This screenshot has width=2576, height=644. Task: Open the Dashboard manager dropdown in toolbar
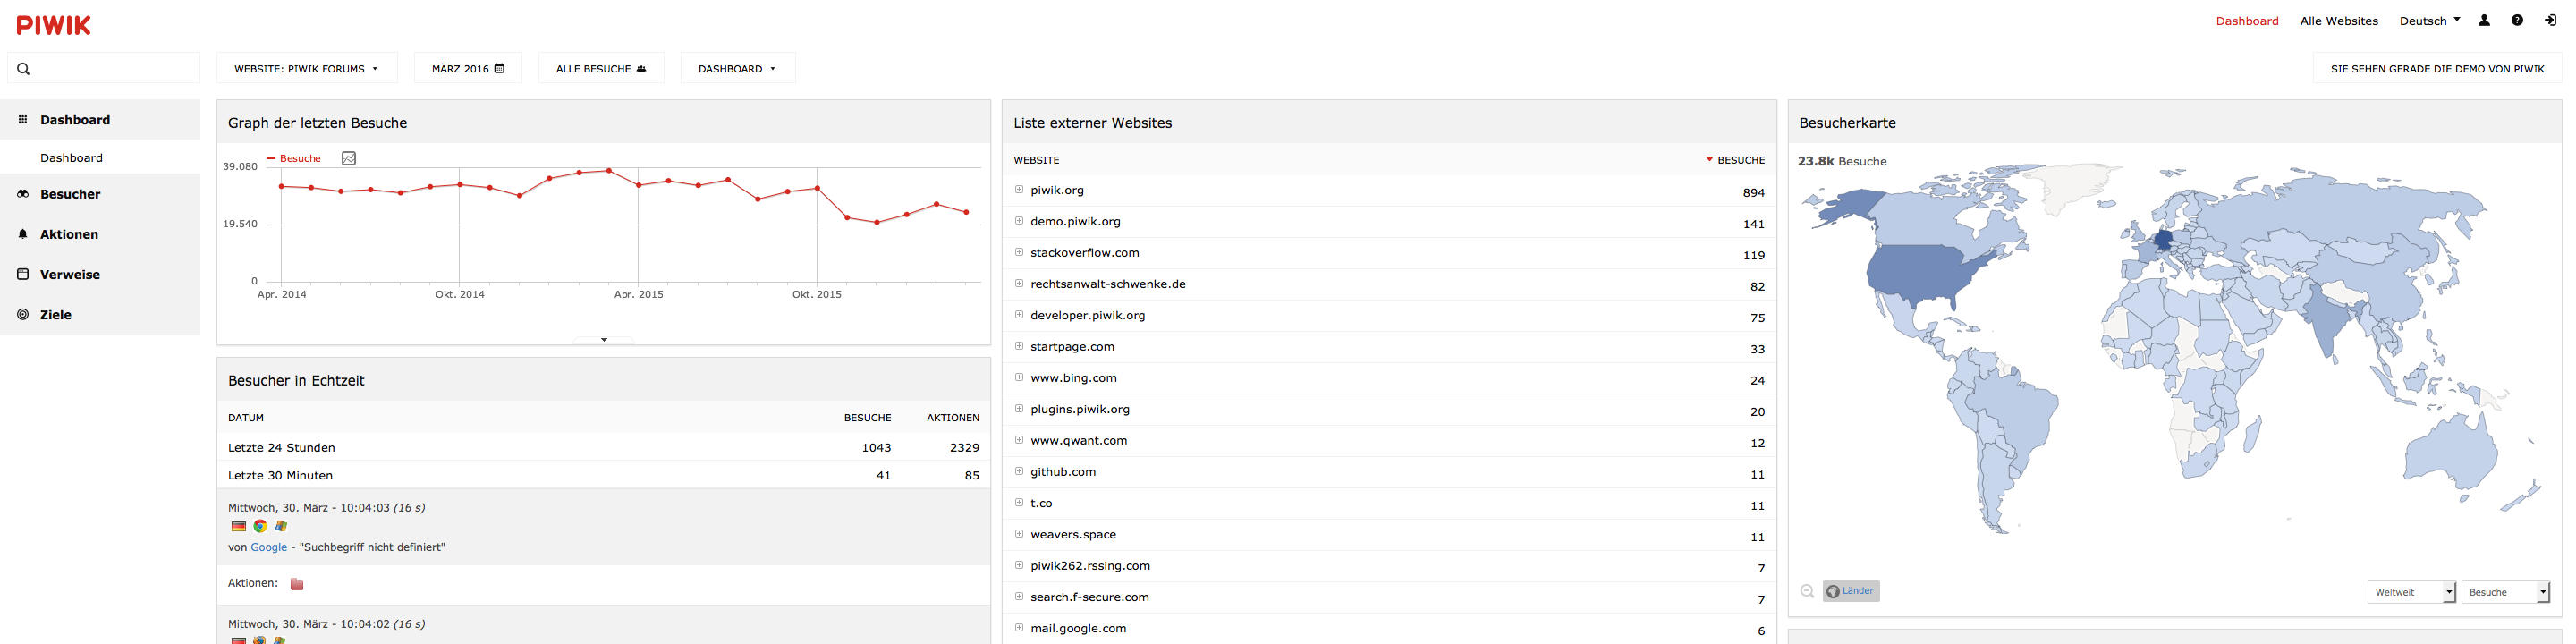pyautogui.click(x=738, y=69)
